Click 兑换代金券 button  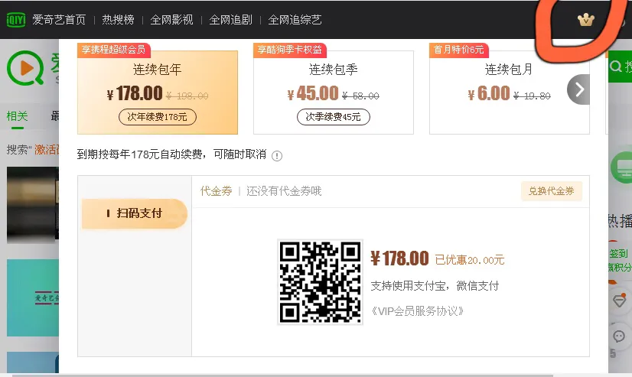click(x=552, y=191)
